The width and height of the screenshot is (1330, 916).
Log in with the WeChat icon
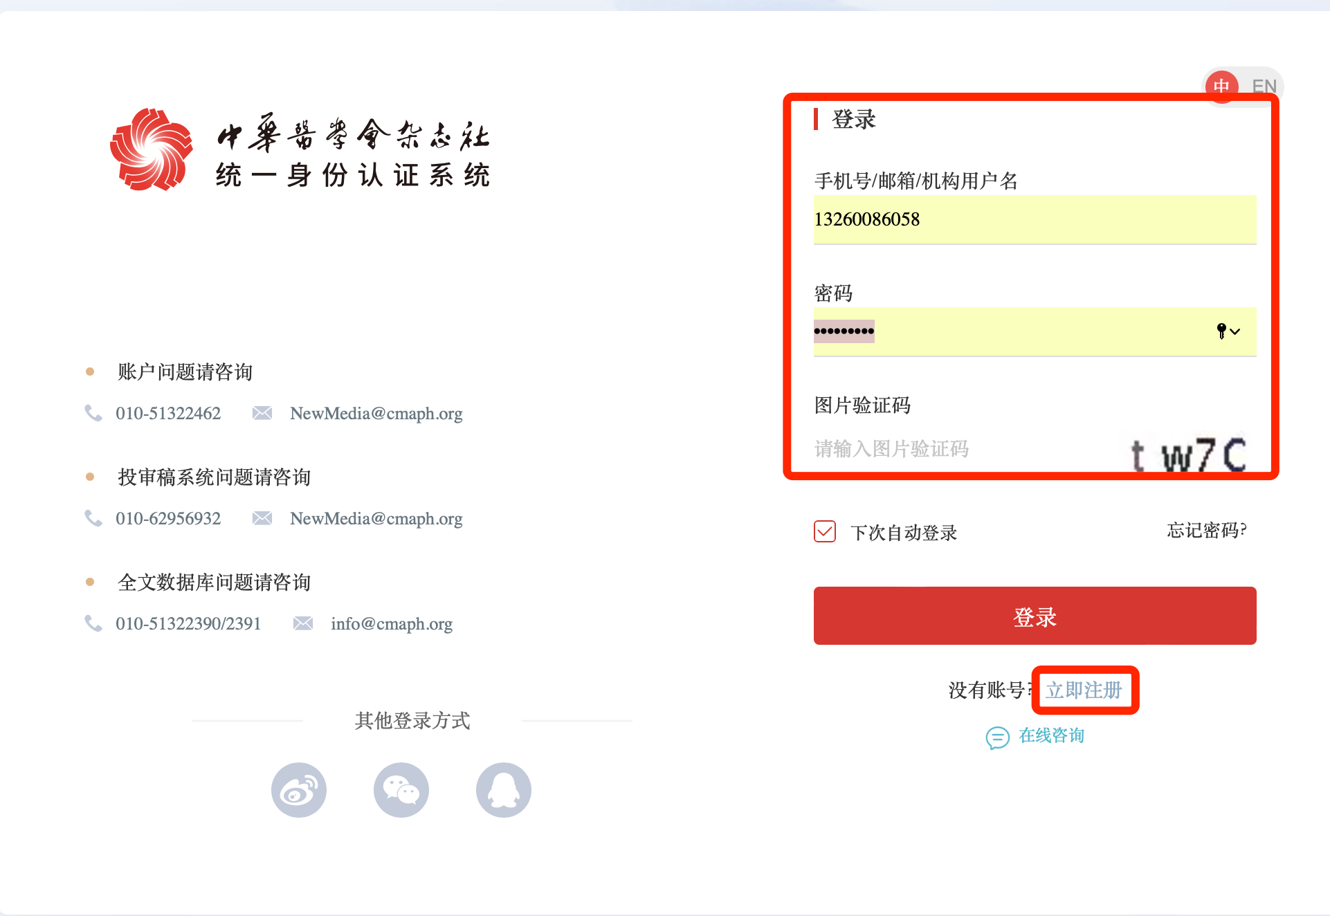(401, 790)
